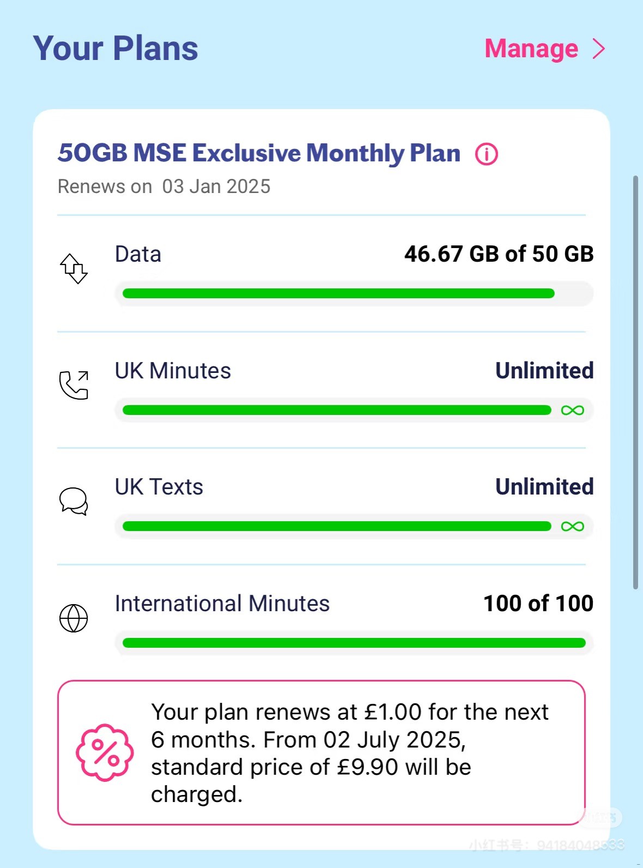
Task: Open the 50GB MSE Exclusive Monthly Plan title
Action: coord(259,153)
